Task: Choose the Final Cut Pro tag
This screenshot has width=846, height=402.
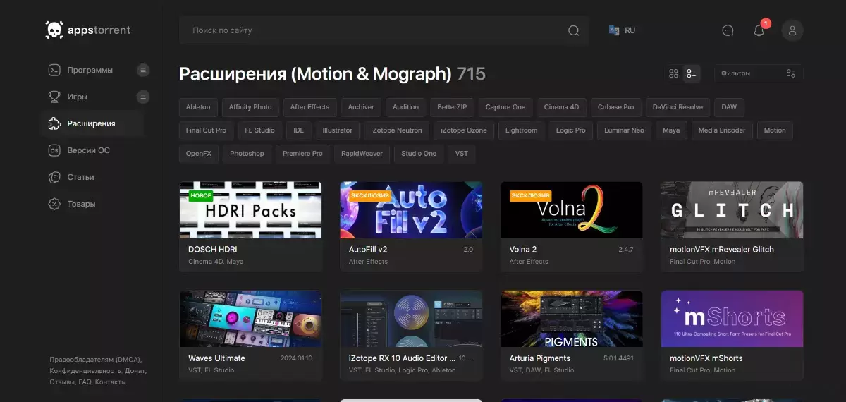Action: tap(206, 130)
